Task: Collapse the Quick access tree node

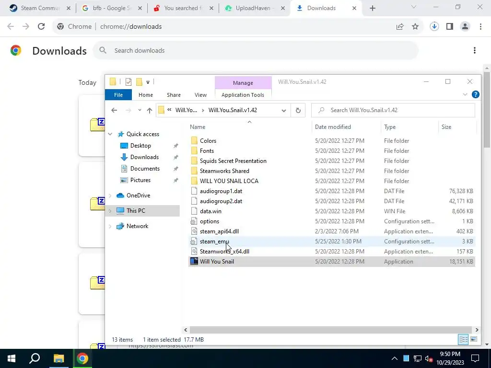Action: pos(110,134)
